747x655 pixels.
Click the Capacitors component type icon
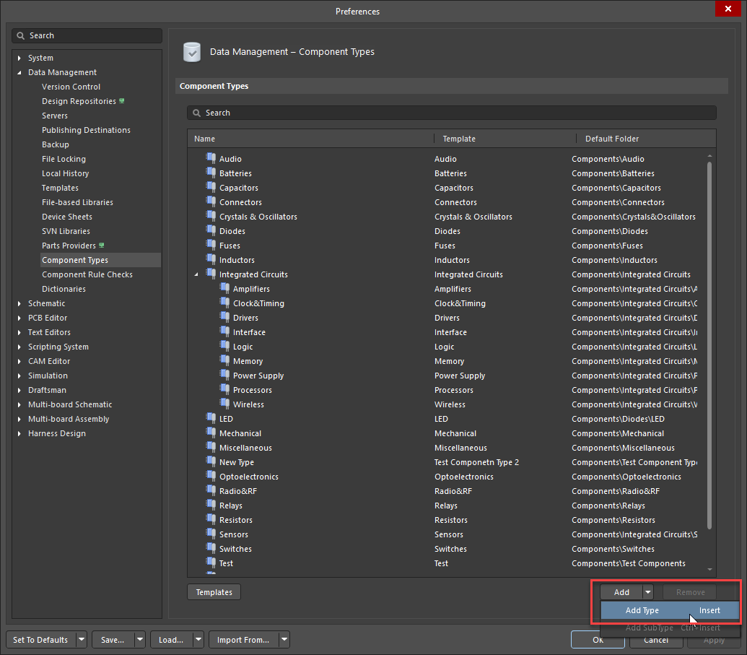pyautogui.click(x=211, y=187)
